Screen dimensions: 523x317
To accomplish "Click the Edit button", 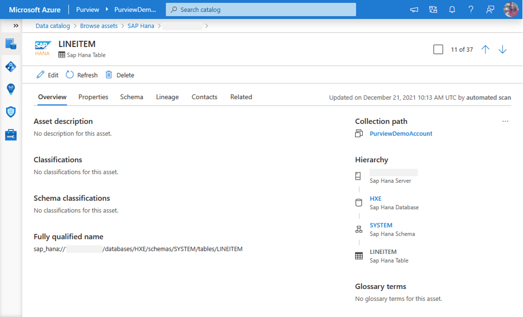I will 47,75.
